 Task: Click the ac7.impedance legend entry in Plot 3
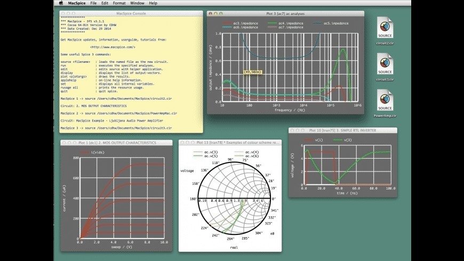coord(285,27)
